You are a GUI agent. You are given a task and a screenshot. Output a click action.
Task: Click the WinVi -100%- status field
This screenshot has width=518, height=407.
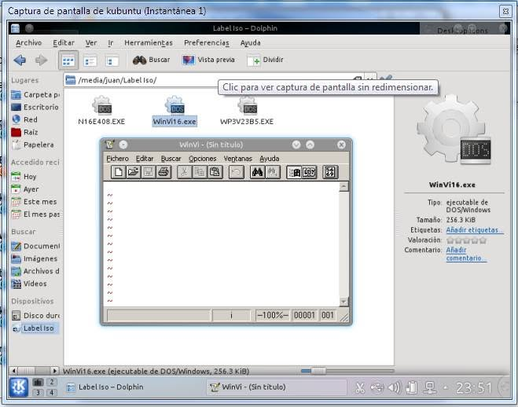(273, 315)
